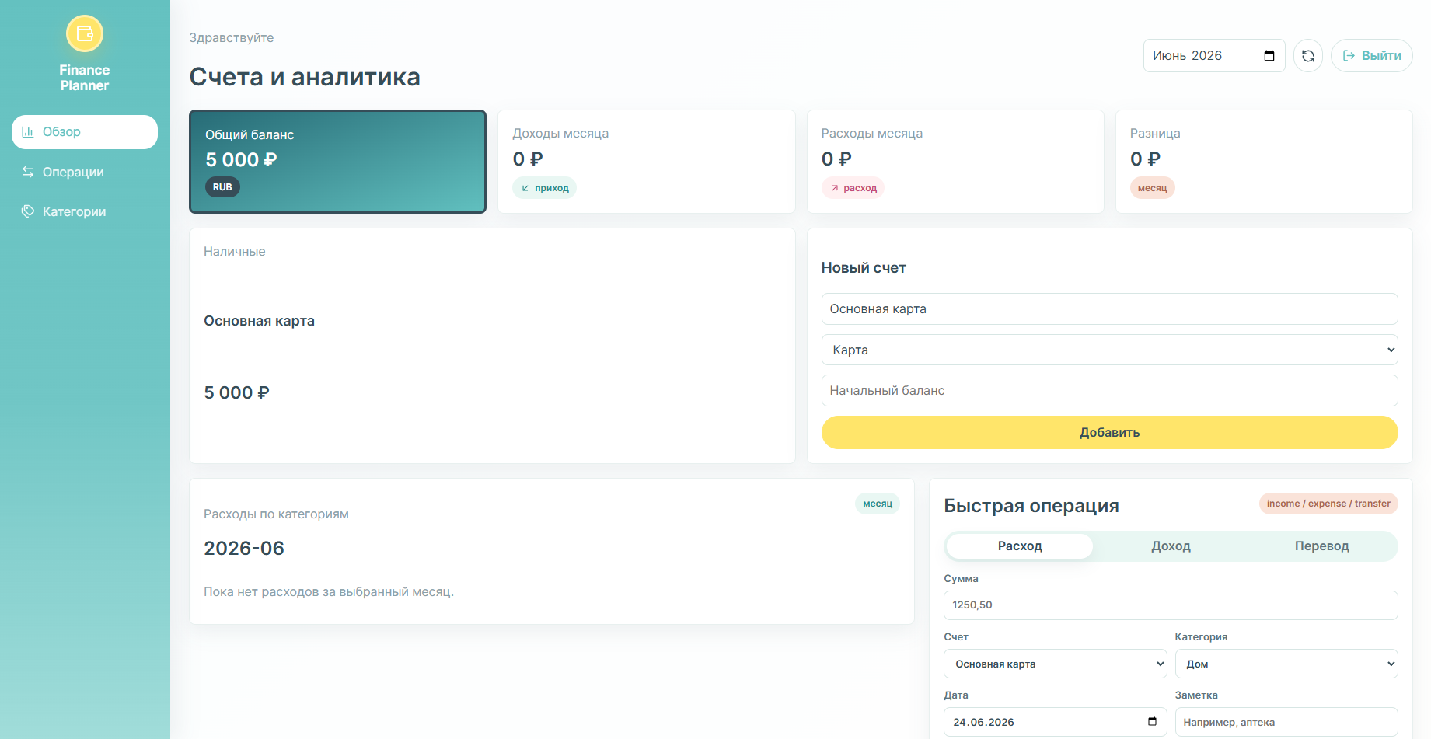Image resolution: width=1431 pixels, height=739 pixels.
Task: Click the Доходы месяца card title
Action: point(560,134)
